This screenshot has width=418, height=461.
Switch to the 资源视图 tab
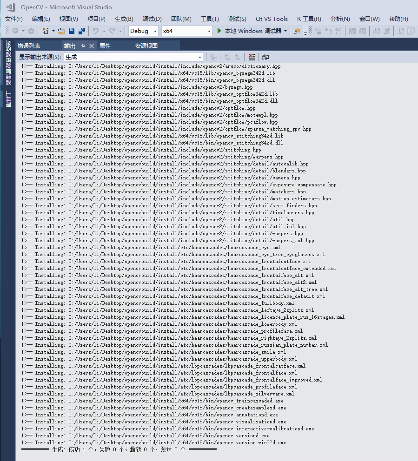[146, 46]
